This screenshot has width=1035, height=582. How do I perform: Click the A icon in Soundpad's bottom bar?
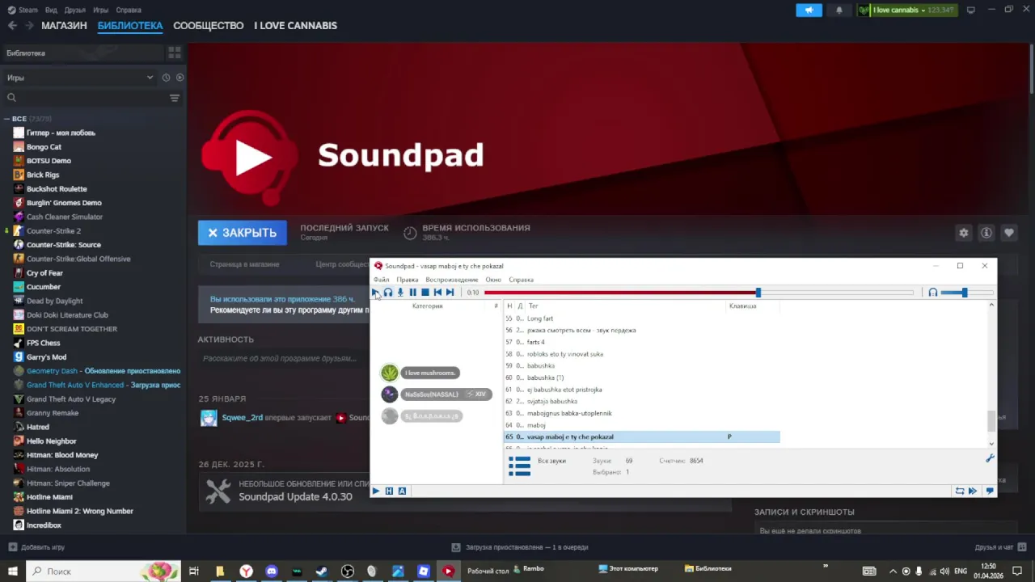click(x=402, y=491)
